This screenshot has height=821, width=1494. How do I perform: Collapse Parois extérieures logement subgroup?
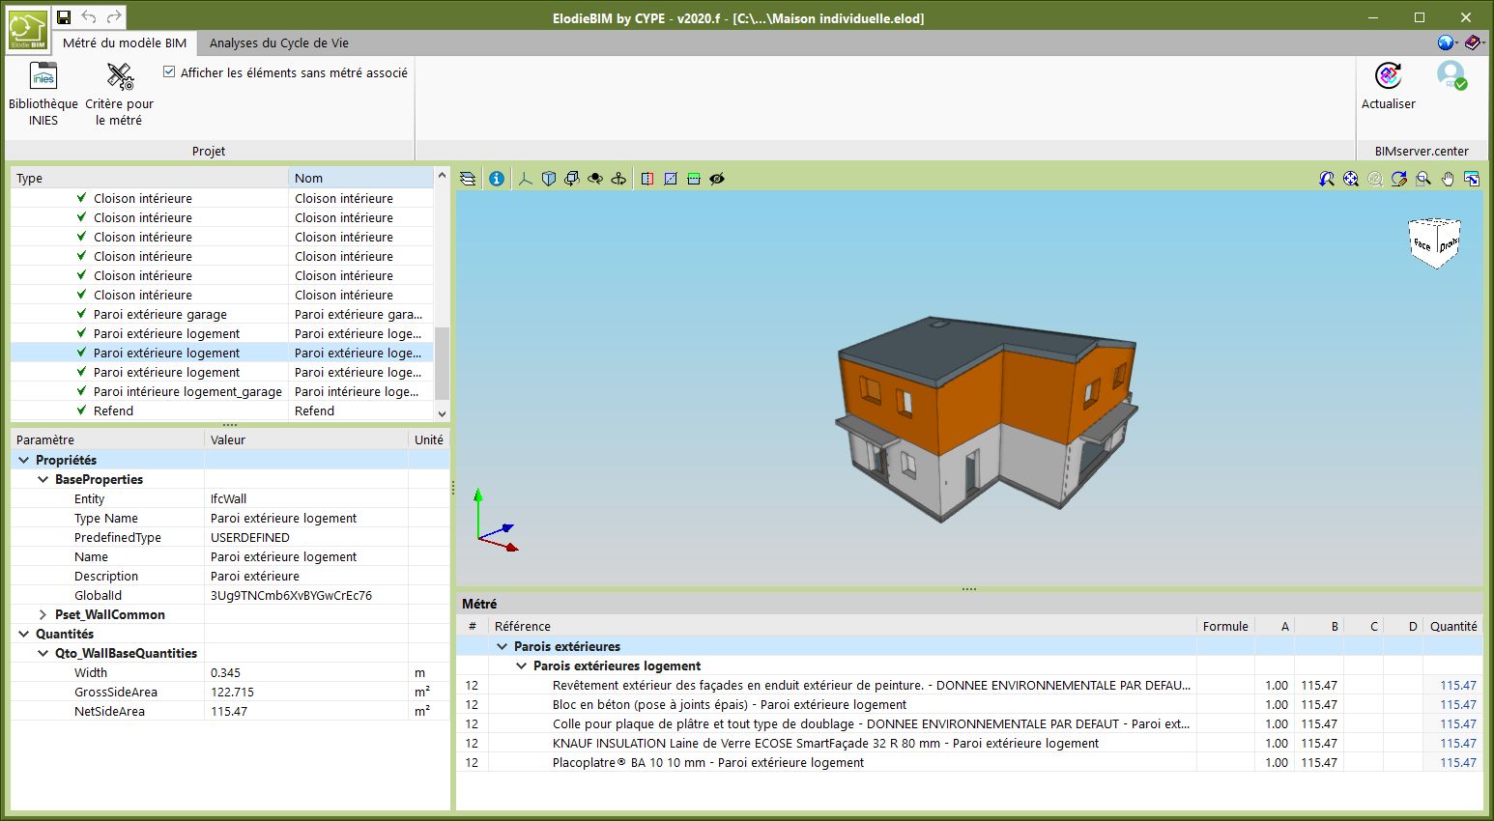pyautogui.click(x=521, y=666)
